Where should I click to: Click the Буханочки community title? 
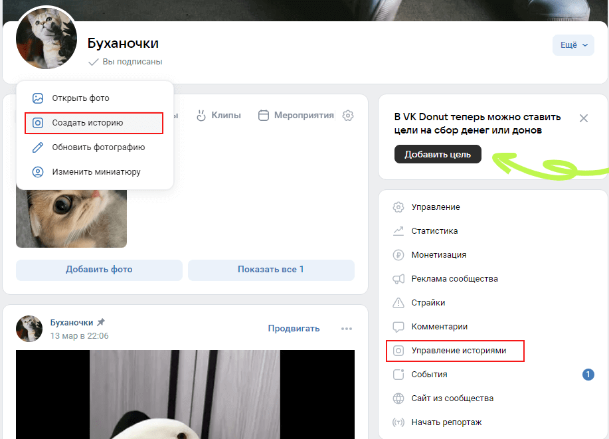(x=123, y=43)
